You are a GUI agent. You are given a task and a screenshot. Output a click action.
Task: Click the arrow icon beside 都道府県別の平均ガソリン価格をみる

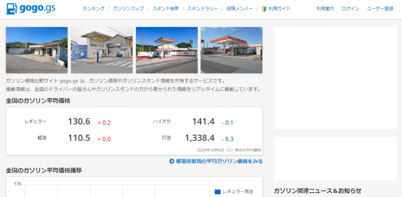click(172, 161)
